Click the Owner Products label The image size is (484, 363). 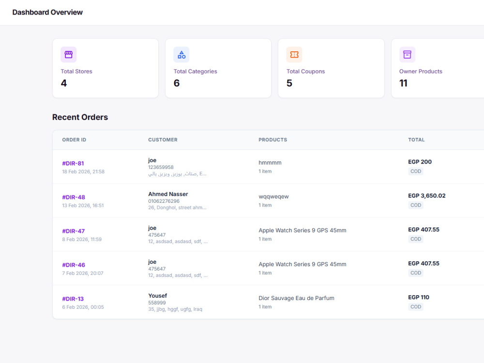click(421, 71)
